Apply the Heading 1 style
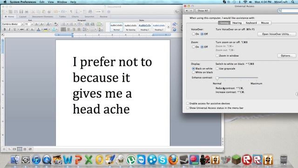Screen dimensions: 298x168 pos(145,27)
